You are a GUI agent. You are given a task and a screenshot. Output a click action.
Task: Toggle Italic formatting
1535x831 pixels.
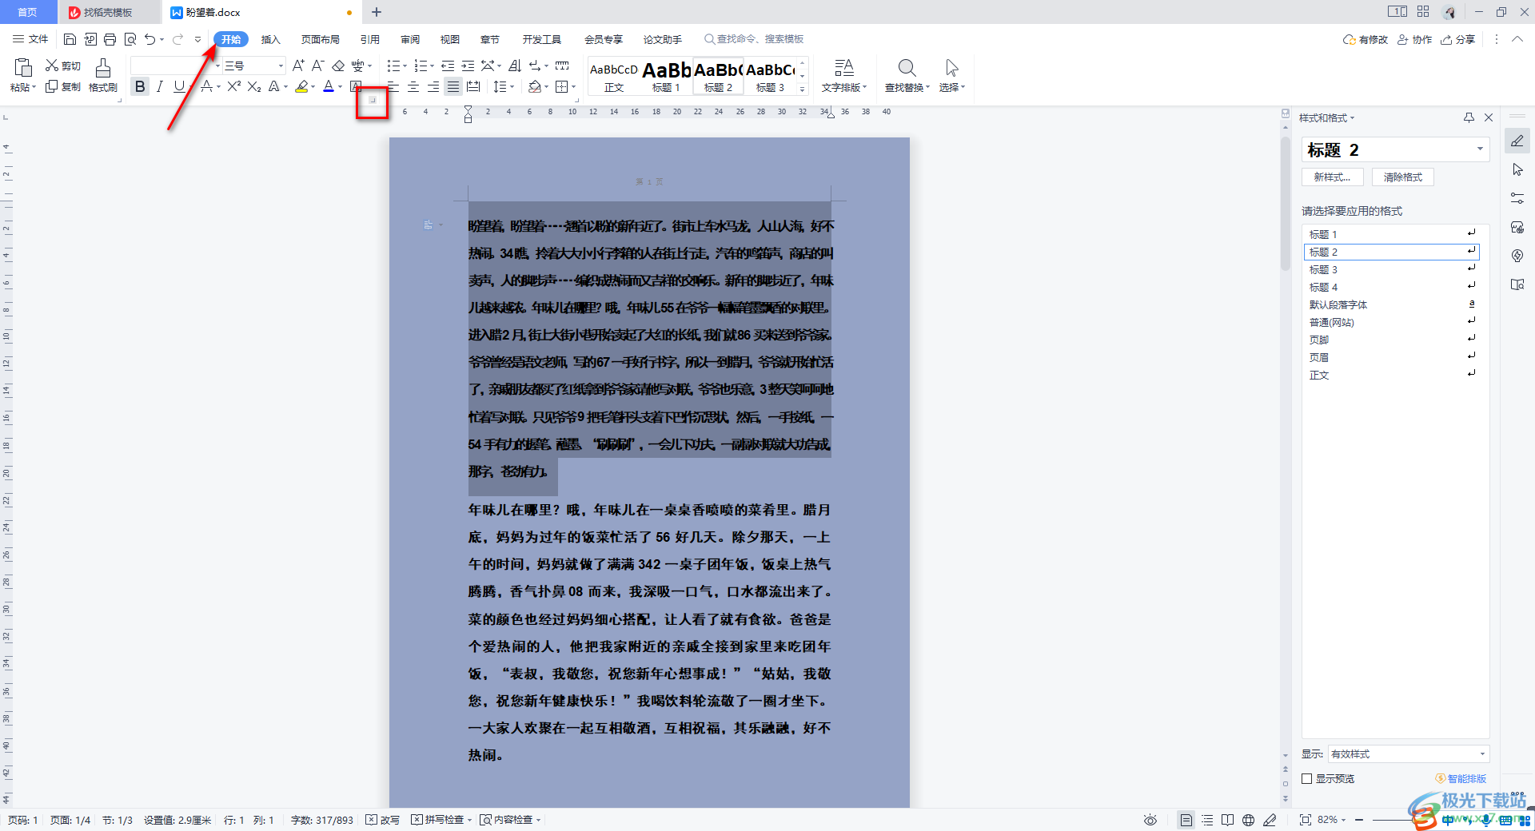point(159,86)
